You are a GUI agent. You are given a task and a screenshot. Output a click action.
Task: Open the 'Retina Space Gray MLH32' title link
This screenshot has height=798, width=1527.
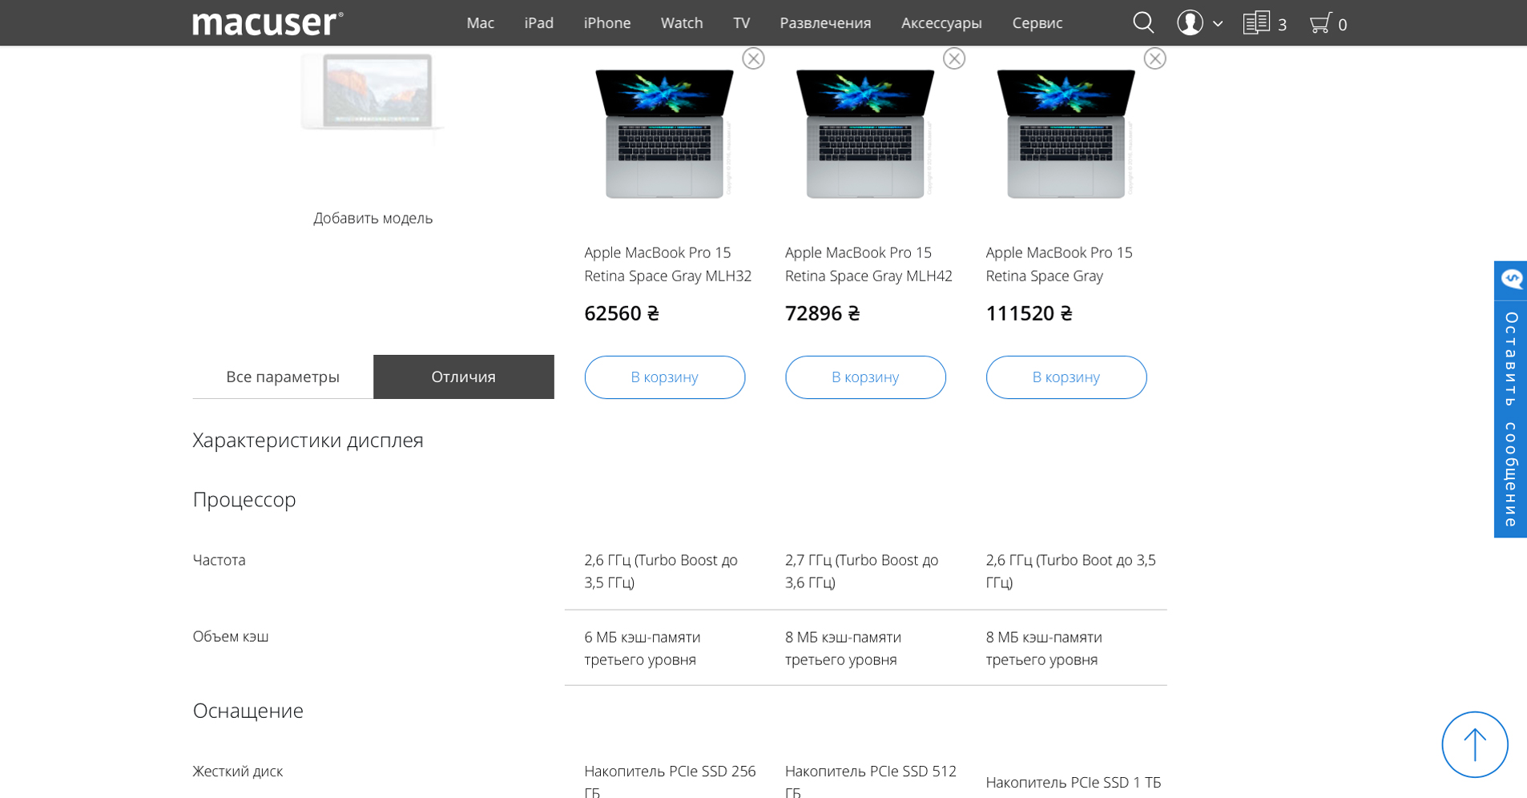click(x=668, y=264)
